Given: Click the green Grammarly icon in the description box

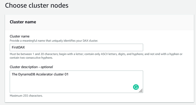Looking at the screenshot, I should [136, 87].
